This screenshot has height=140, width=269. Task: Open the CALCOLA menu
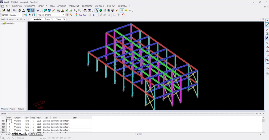(100, 6)
